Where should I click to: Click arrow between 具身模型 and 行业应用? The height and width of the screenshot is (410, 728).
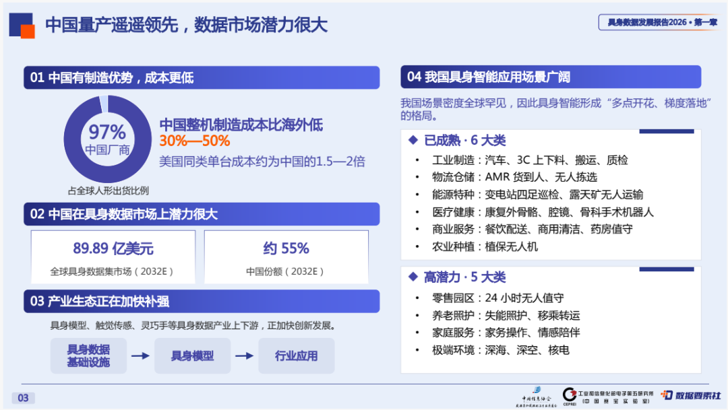pyautogui.click(x=244, y=355)
